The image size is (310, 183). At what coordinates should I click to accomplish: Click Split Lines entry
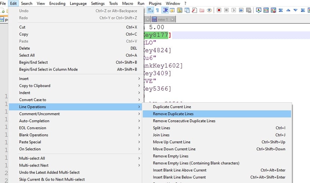point(217,128)
